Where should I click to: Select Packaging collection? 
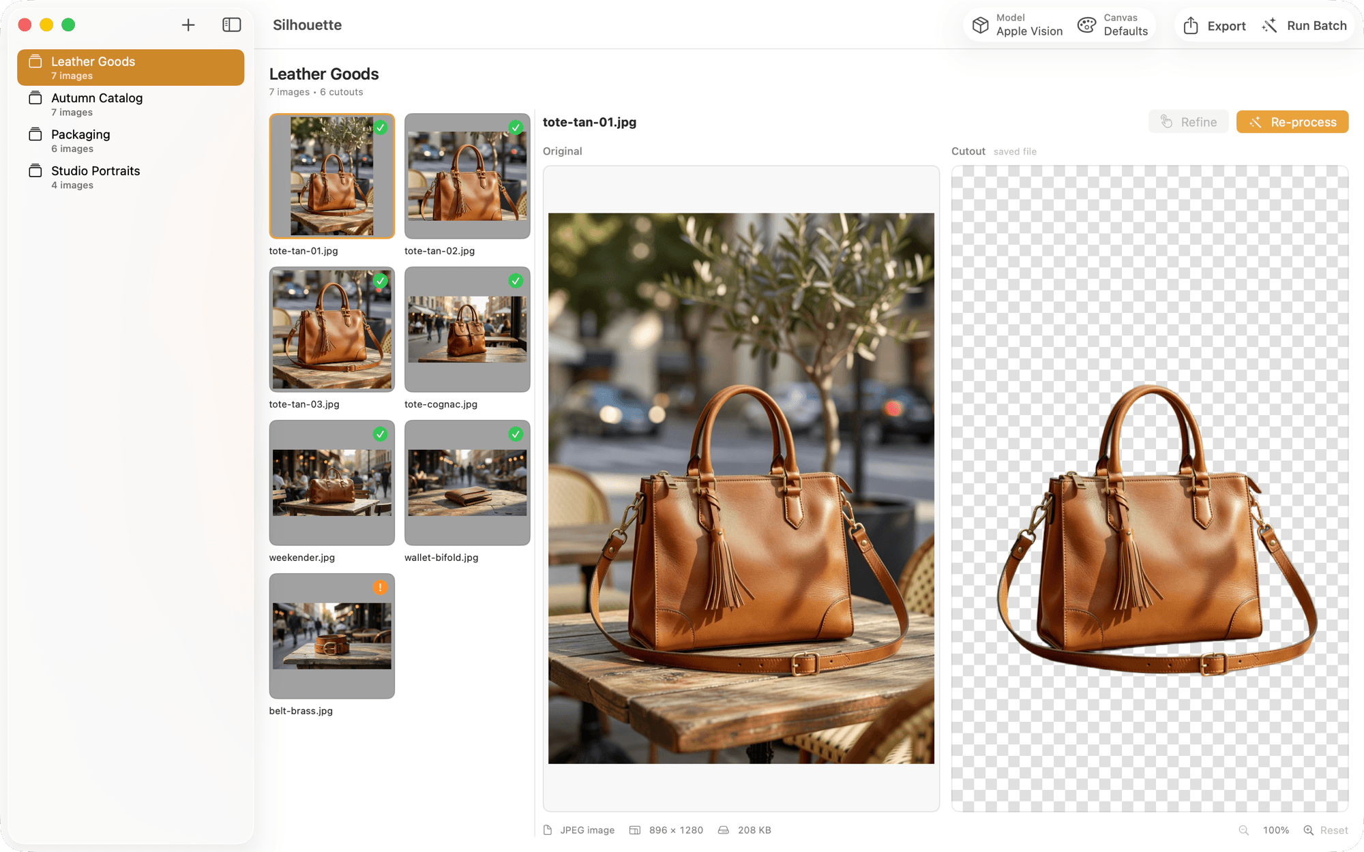click(131, 140)
